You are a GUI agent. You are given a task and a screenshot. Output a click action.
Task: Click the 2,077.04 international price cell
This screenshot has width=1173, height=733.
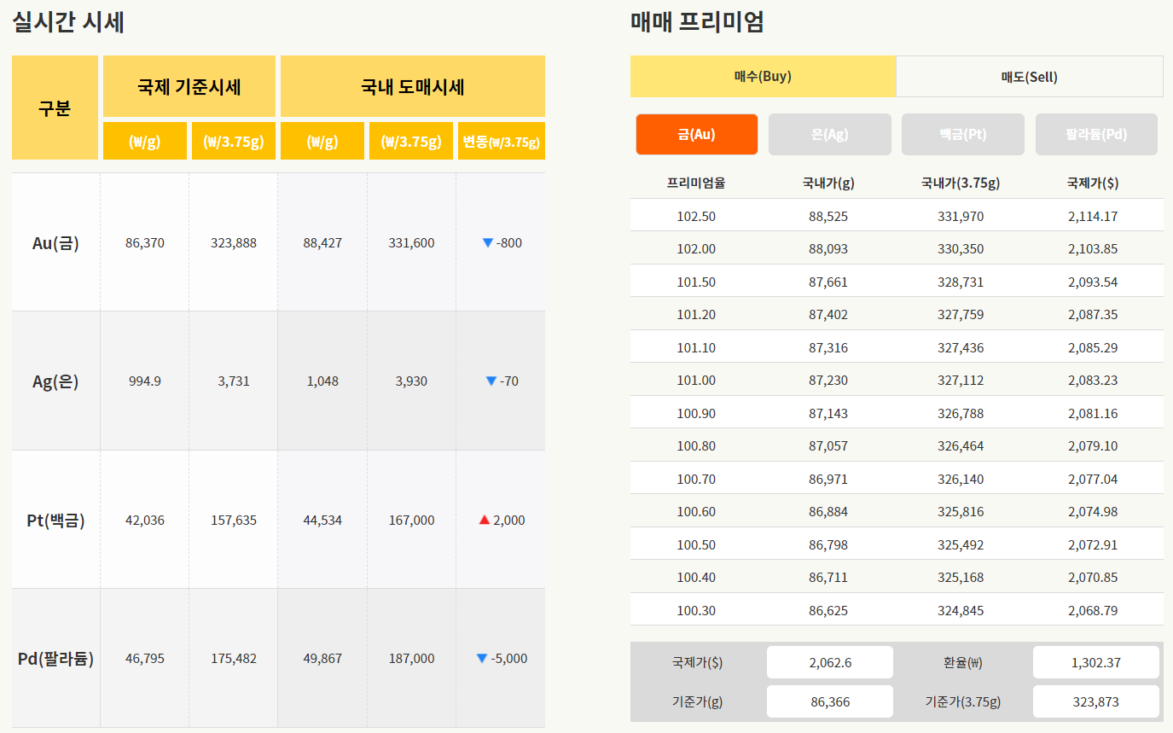[1093, 479]
